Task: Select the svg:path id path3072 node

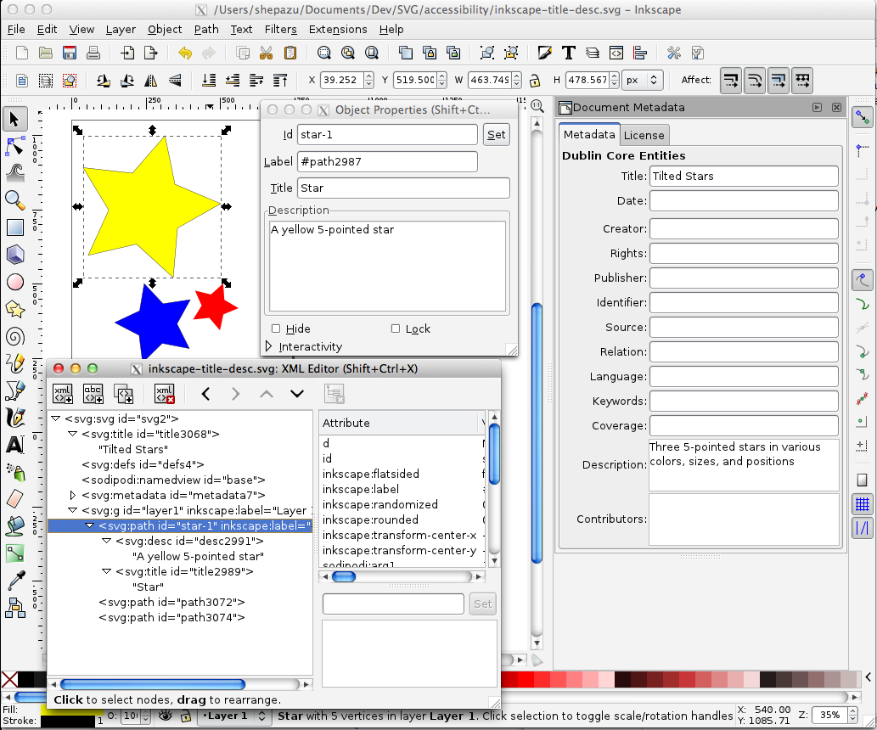Action: click(x=171, y=602)
